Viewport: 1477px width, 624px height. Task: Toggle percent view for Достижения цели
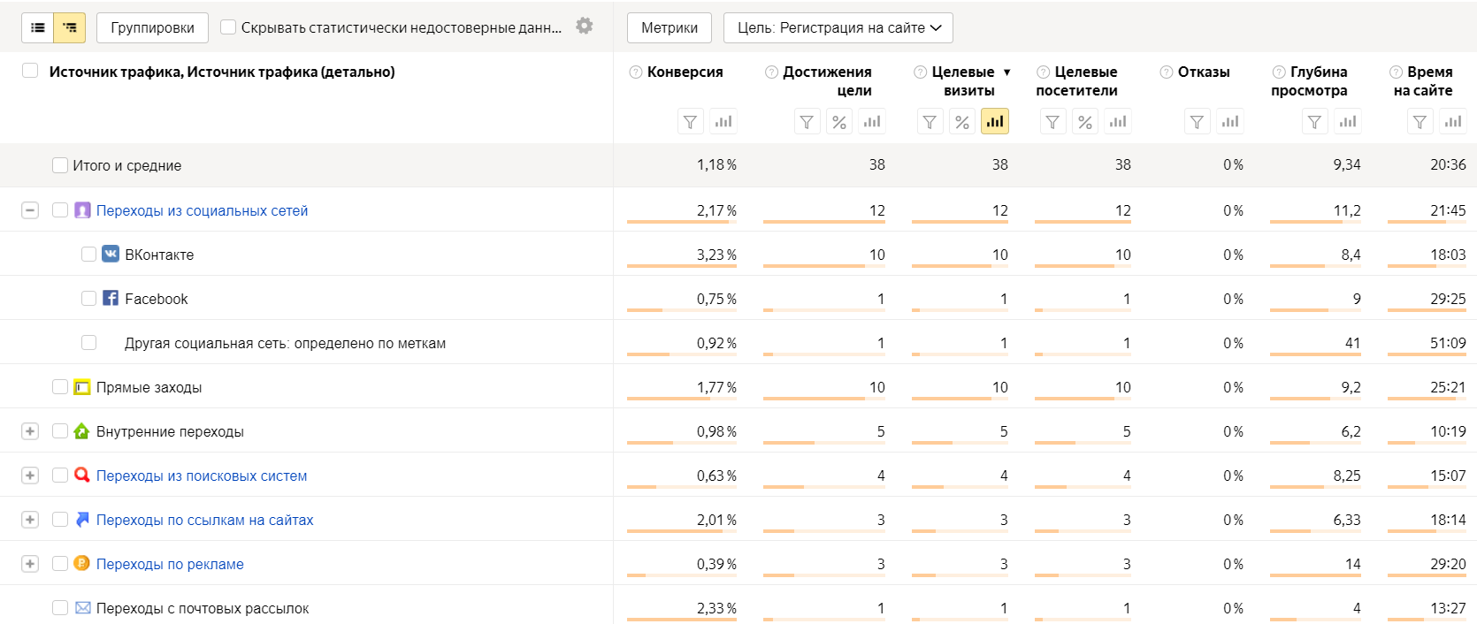pyautogui.click(x=839, y=122)
